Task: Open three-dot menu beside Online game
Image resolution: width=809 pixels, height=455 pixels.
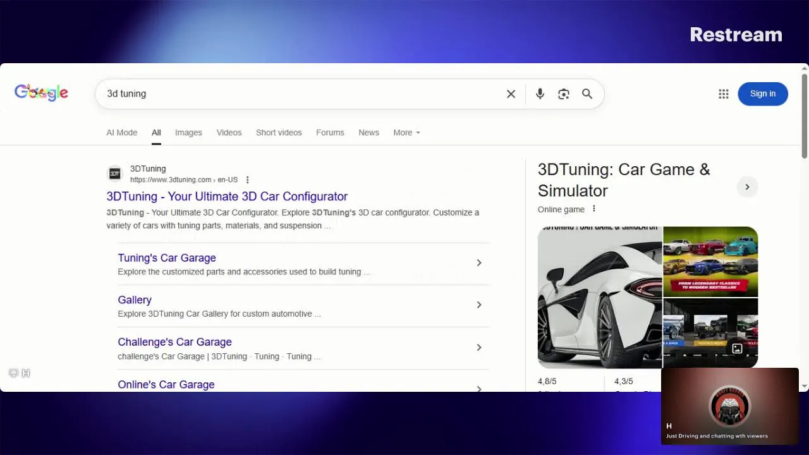Action: point(593,209)
